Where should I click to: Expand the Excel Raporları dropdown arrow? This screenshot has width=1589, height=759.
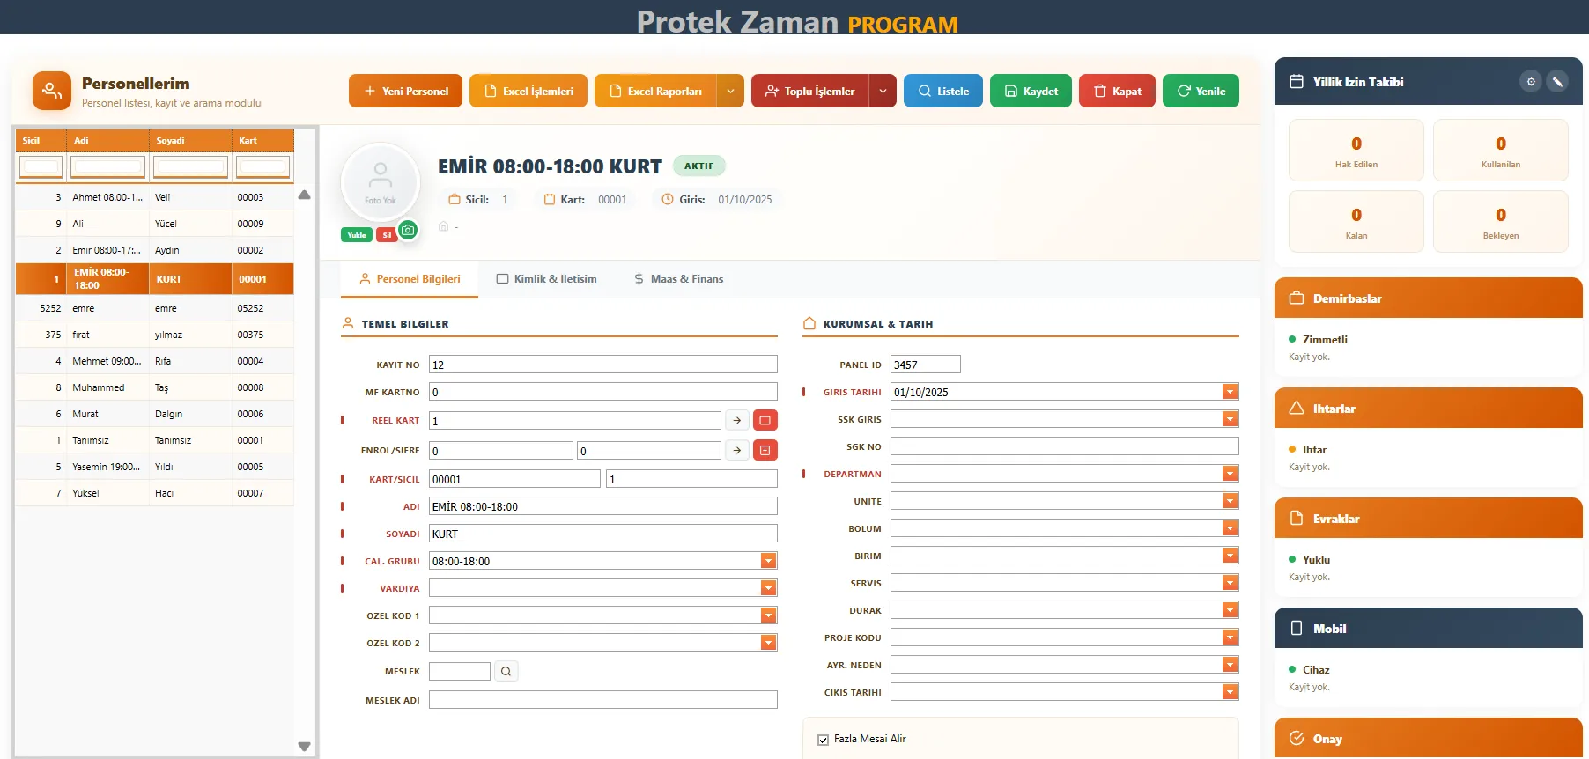coord(730,92)
